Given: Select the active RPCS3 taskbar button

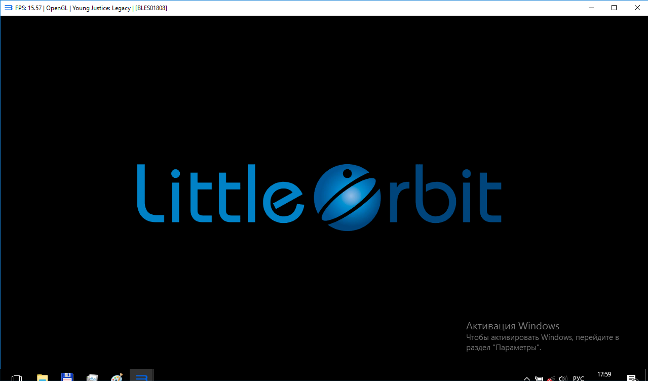Looking at the screenshot, I should (142, 376).
